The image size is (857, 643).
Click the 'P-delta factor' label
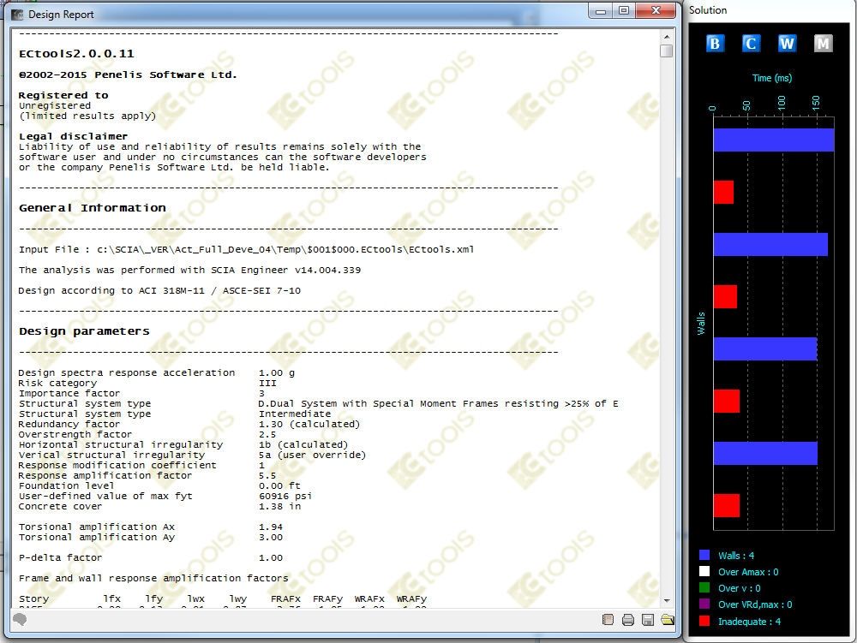tap(60, 558)
